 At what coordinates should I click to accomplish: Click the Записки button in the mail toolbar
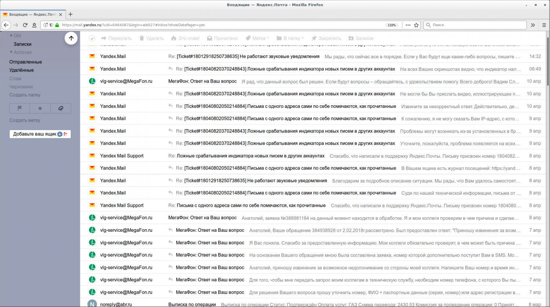point(361,38)
